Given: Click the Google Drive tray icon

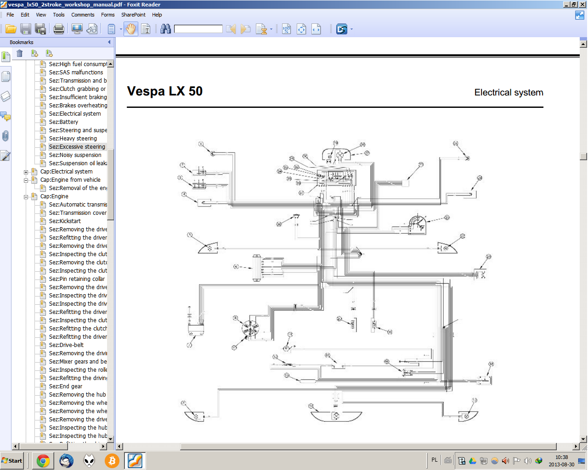Looking at the screenshot, I should click(x=472, y=461).
